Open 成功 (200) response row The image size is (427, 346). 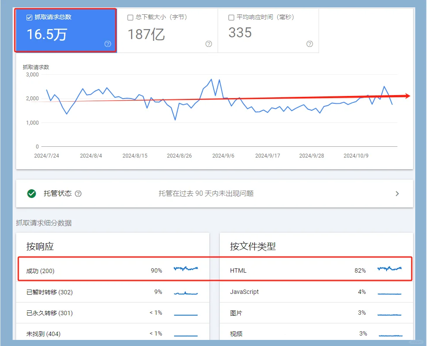tap(113, 271)
